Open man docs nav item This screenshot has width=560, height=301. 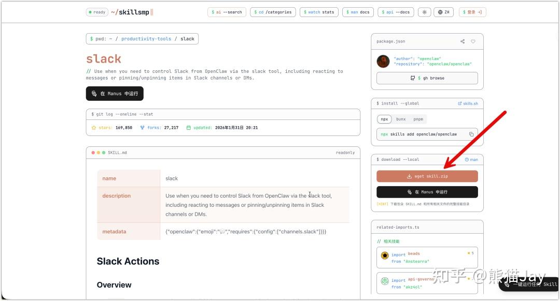pyautogui.click(x=358, y=12)
